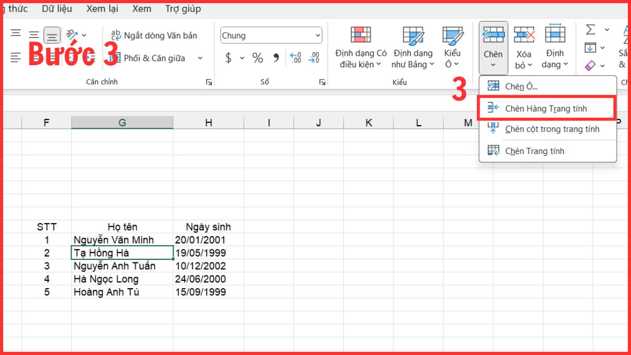Screen dimensions: 631x355
Task: Expand the Chèn button dropdown arrow
Action: [x=493, y=66]
